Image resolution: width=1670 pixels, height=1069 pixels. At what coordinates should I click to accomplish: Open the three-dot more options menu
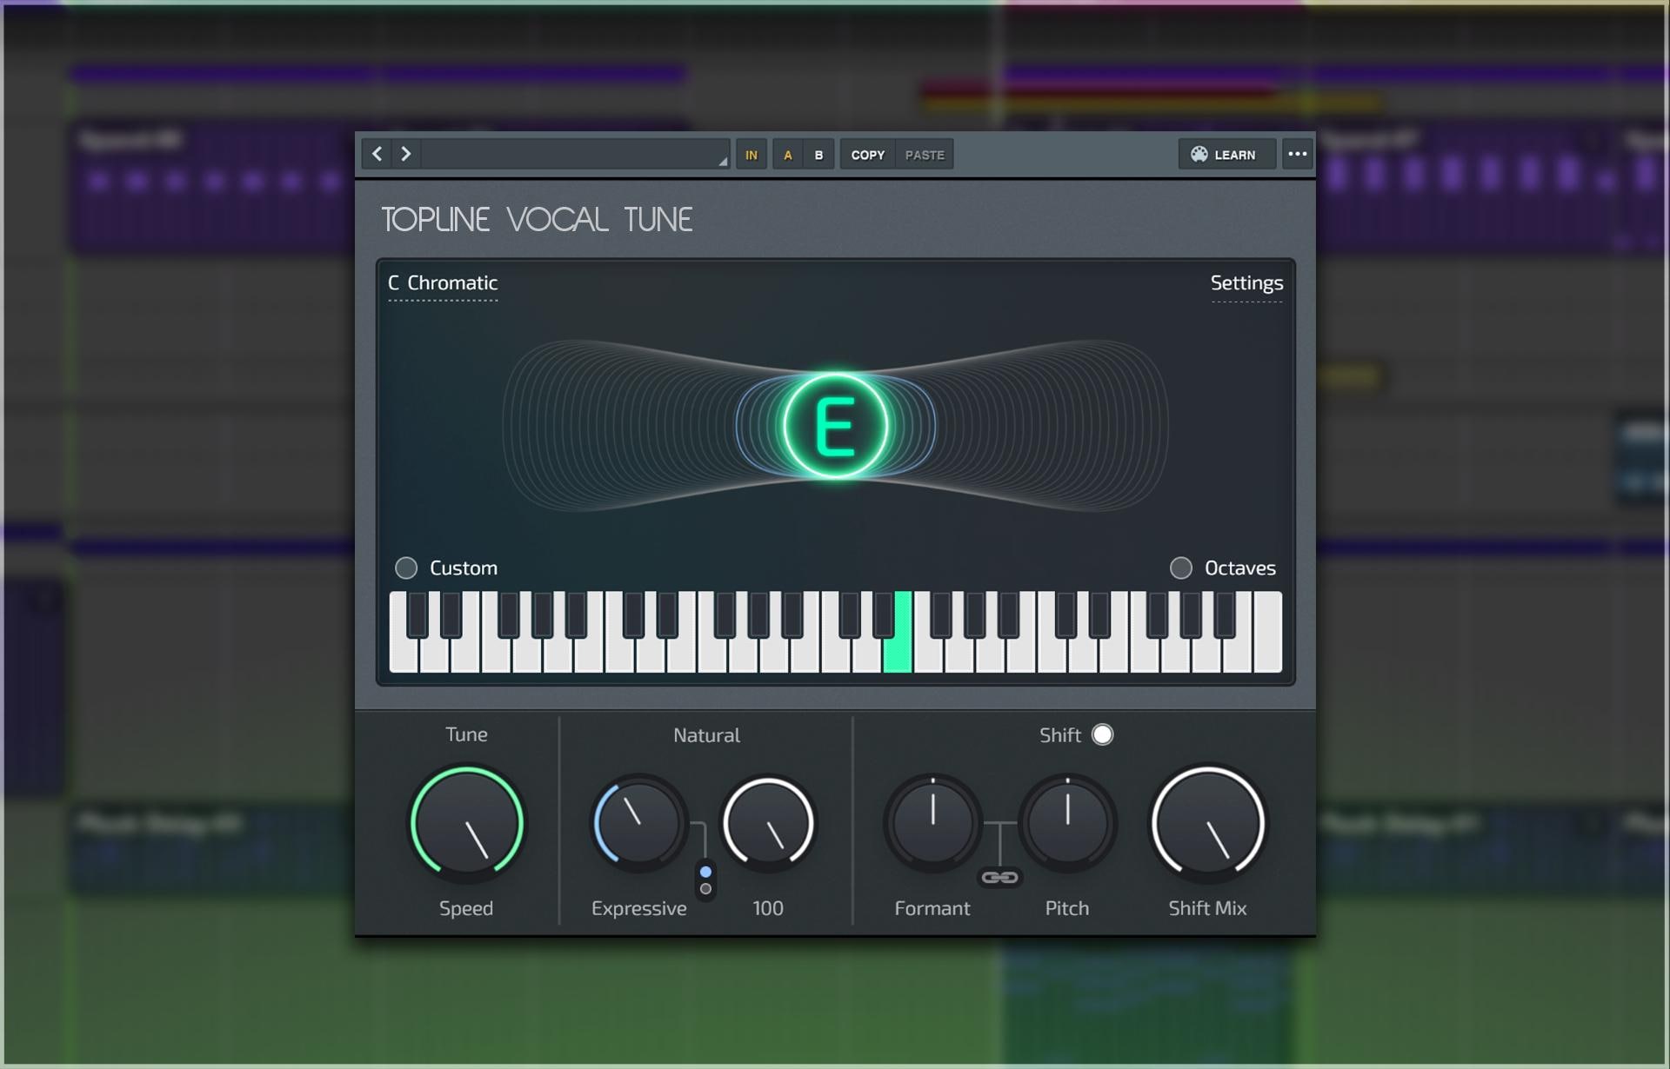coord(1298,155)
